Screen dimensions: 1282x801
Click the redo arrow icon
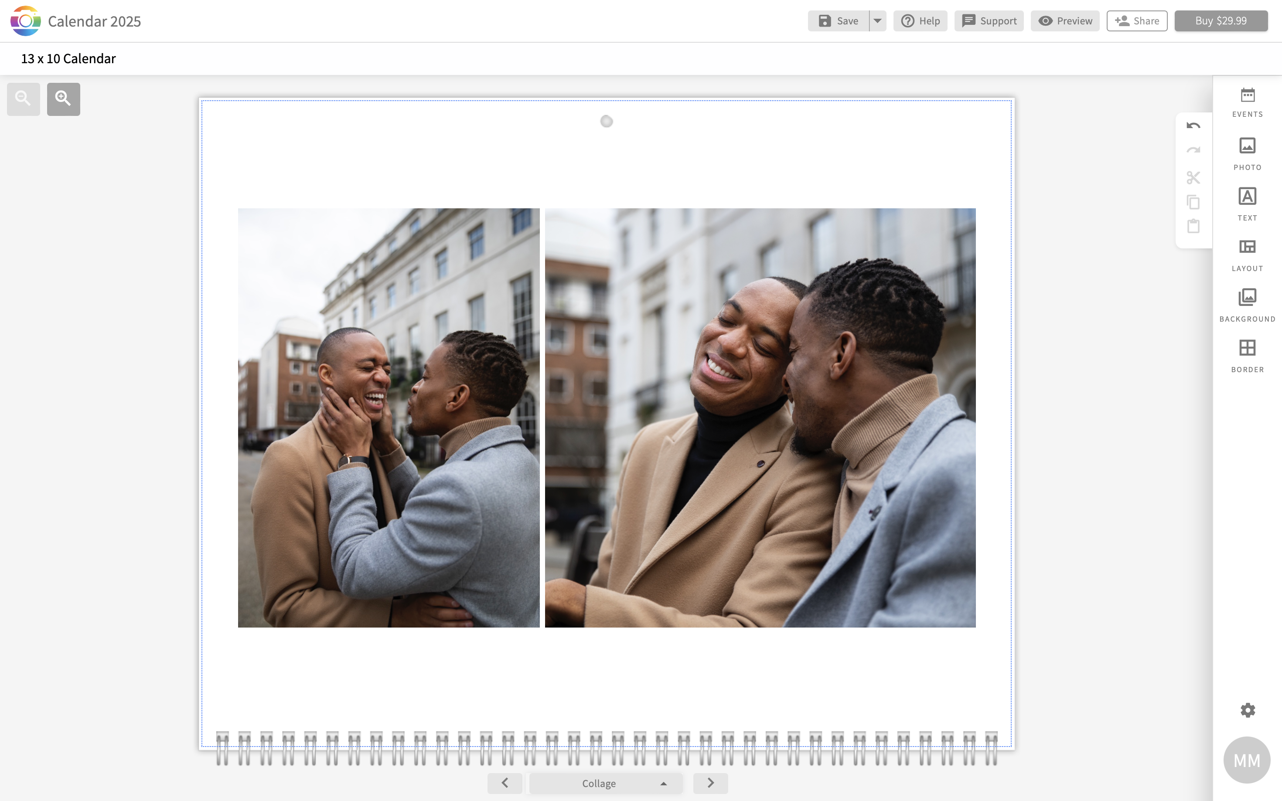point(1193,150)
